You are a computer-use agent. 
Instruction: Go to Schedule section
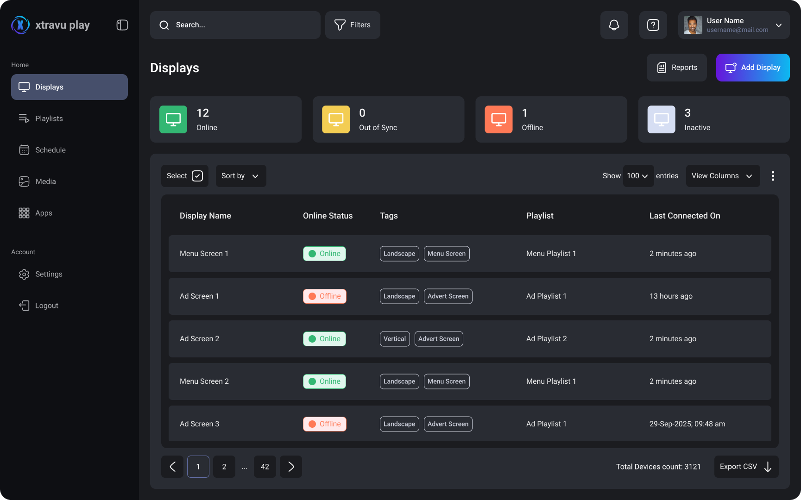[69, 150]
